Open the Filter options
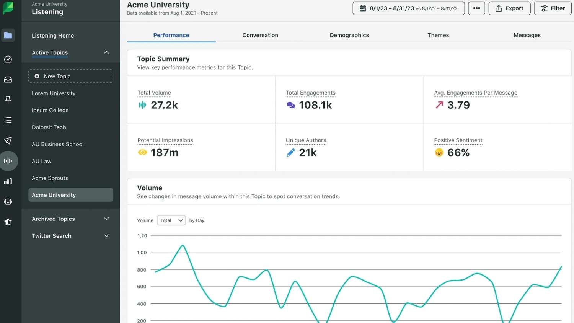Screen dimensions: 574x323 (552, 8)
